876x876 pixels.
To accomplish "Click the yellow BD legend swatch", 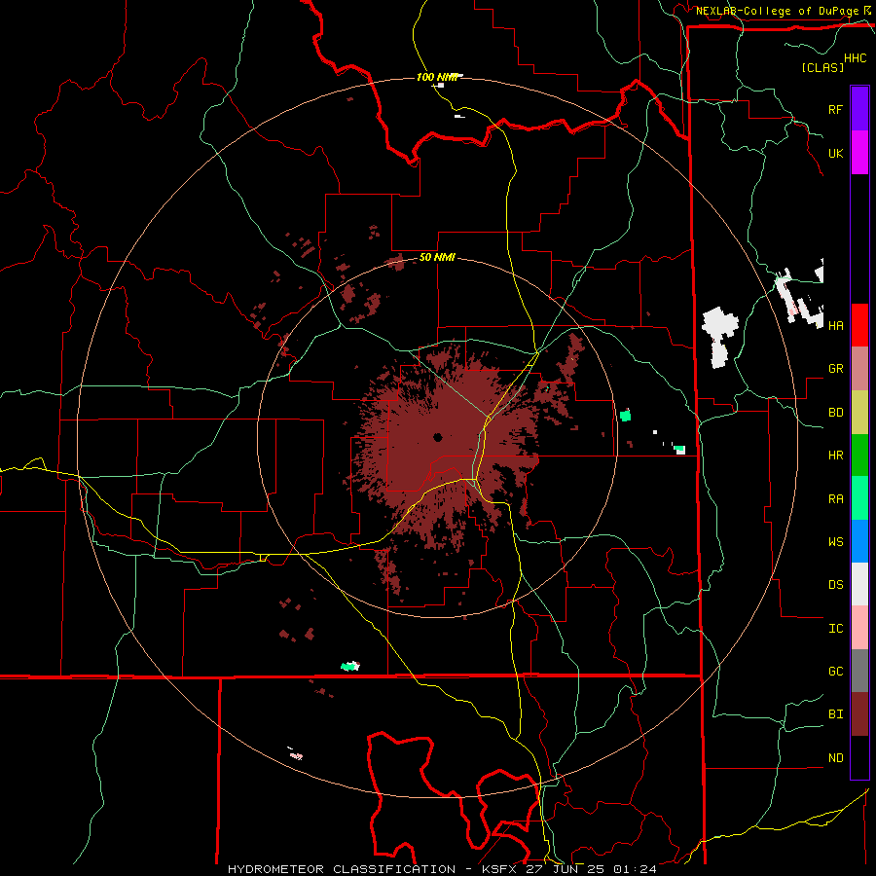I will pyautogui.click(x=859, y=413).
